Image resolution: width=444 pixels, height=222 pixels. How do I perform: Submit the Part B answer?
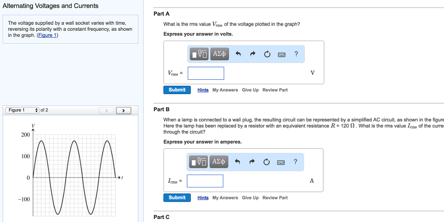(177, 198)
